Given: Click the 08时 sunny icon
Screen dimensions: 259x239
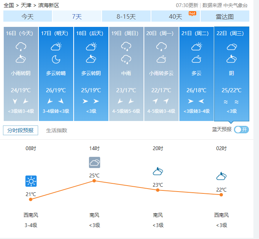Looking at the screenshot, I should [x=31, y=181].
